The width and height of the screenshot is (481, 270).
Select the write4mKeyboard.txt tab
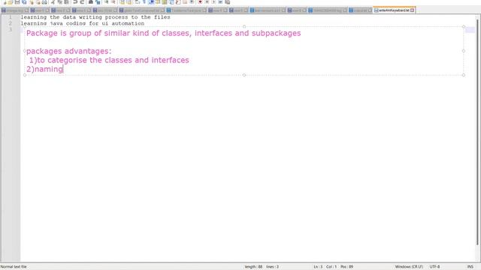[x=394, y=10]
